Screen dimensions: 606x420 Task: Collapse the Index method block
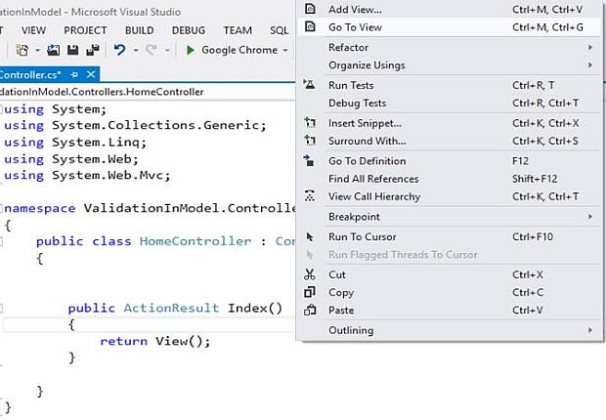1,308
